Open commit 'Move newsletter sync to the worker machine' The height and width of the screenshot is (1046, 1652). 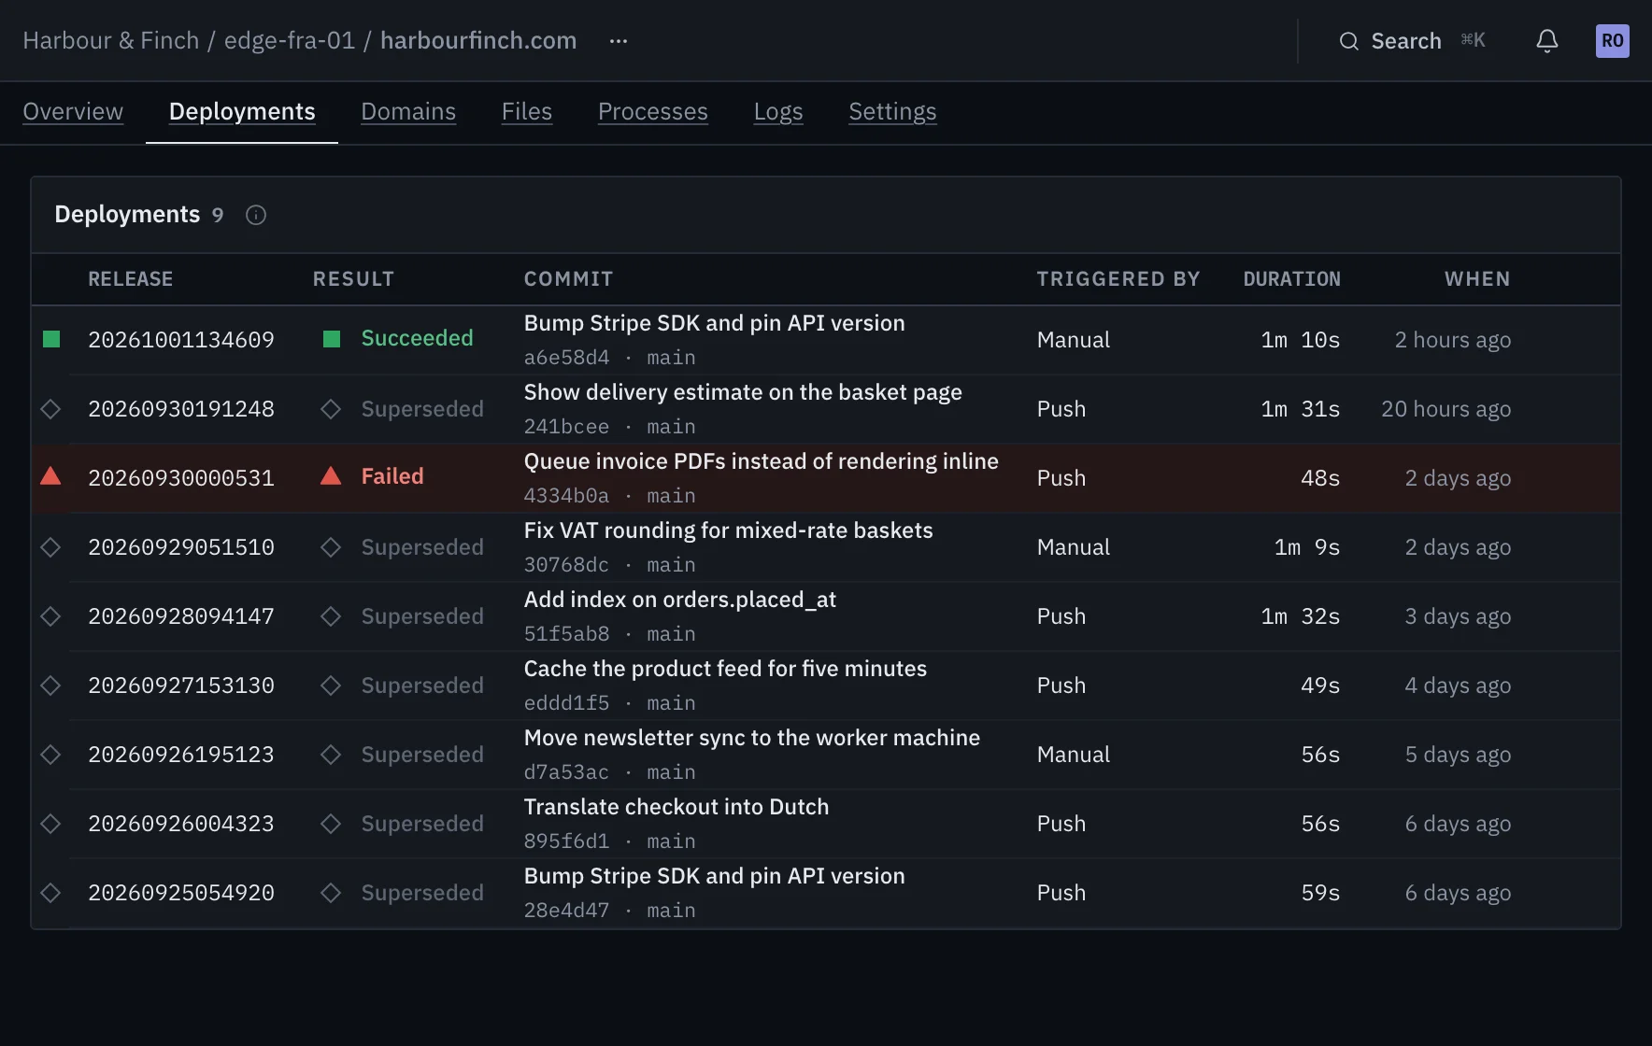coord(752,738)
